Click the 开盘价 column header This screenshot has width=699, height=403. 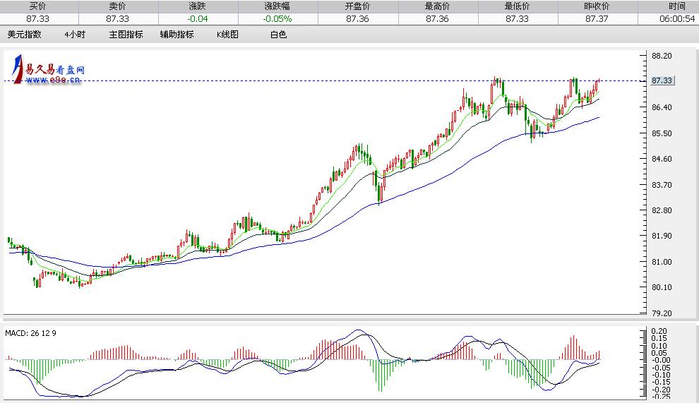[x=357, y=6]
